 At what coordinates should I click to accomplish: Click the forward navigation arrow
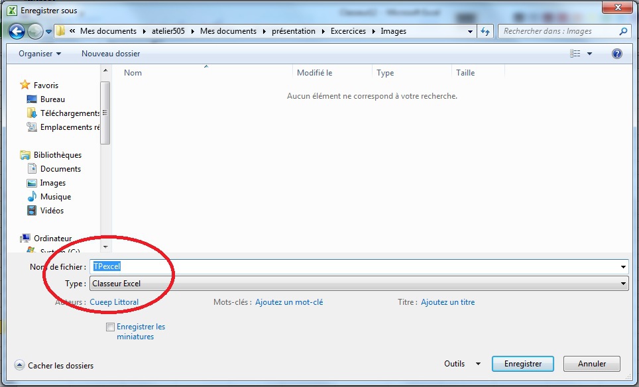[34, 31]
